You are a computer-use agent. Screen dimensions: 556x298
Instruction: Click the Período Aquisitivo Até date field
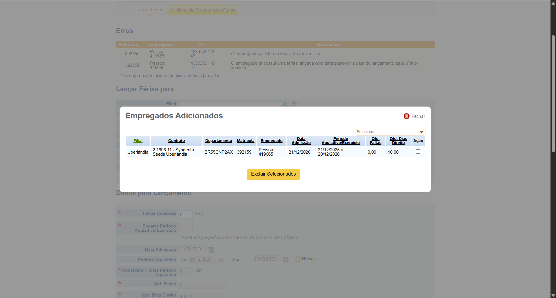(267, 259)
